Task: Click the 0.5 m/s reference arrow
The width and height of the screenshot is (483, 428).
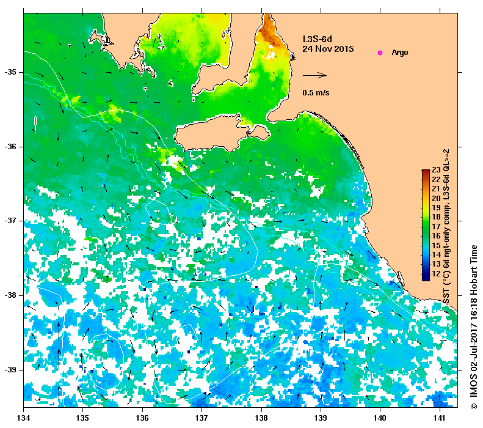Action: click(314, 75)
